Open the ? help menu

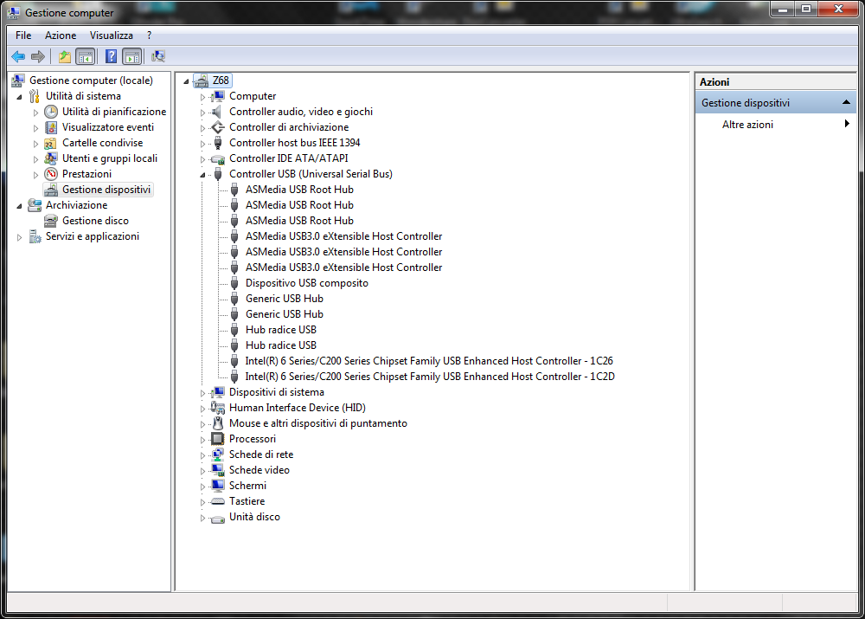(x=149, y=35)
